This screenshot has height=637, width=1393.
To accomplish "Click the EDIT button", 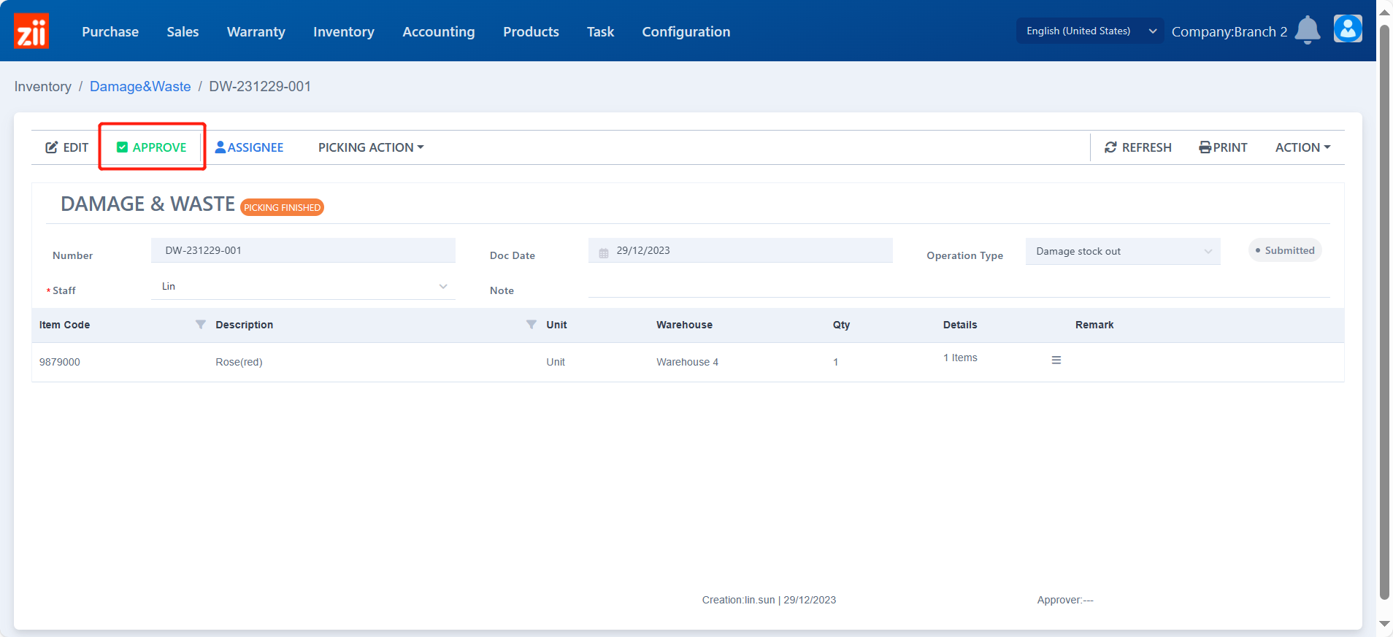I will 67,147.
